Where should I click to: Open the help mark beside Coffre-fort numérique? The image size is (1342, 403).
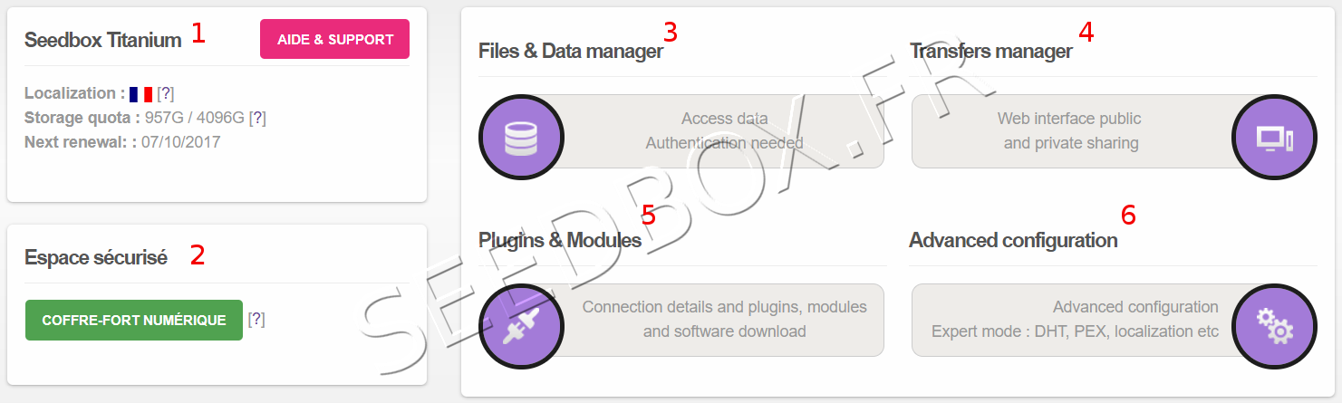(x=256, y=319)
